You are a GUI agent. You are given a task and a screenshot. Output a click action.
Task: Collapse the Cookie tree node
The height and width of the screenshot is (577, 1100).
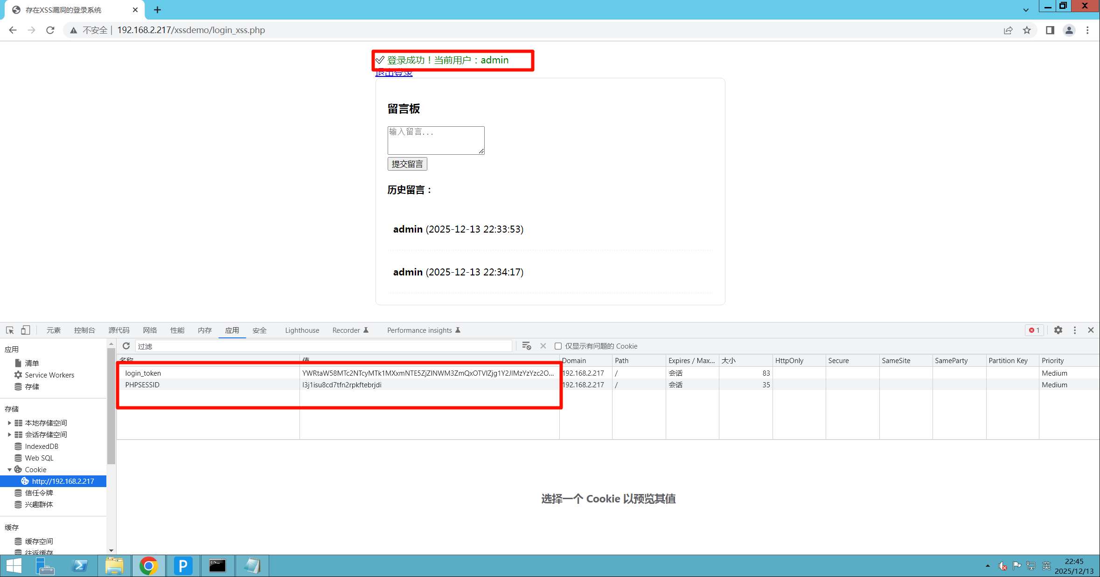pyautogui.click(x=9, y=469)
